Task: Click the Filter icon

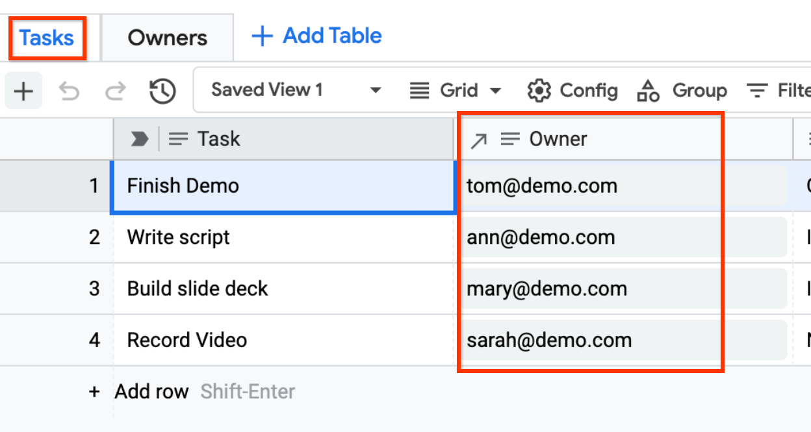Action: 757,90
